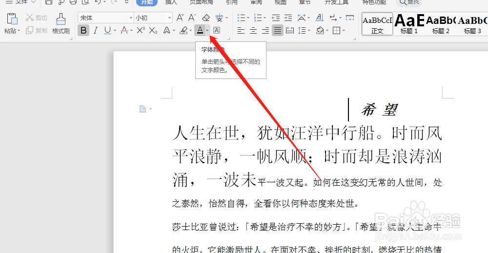The height and width of the screenshot is (253, 488).
Task: Open line spacing dropdown arrow
Action: (309, 30)
